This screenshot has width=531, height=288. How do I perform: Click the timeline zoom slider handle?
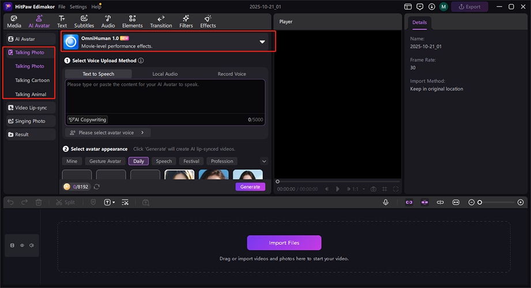pyautogui.click(x=479, y=202)
